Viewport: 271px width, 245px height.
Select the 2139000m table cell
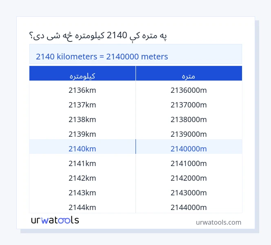(189, 134)
